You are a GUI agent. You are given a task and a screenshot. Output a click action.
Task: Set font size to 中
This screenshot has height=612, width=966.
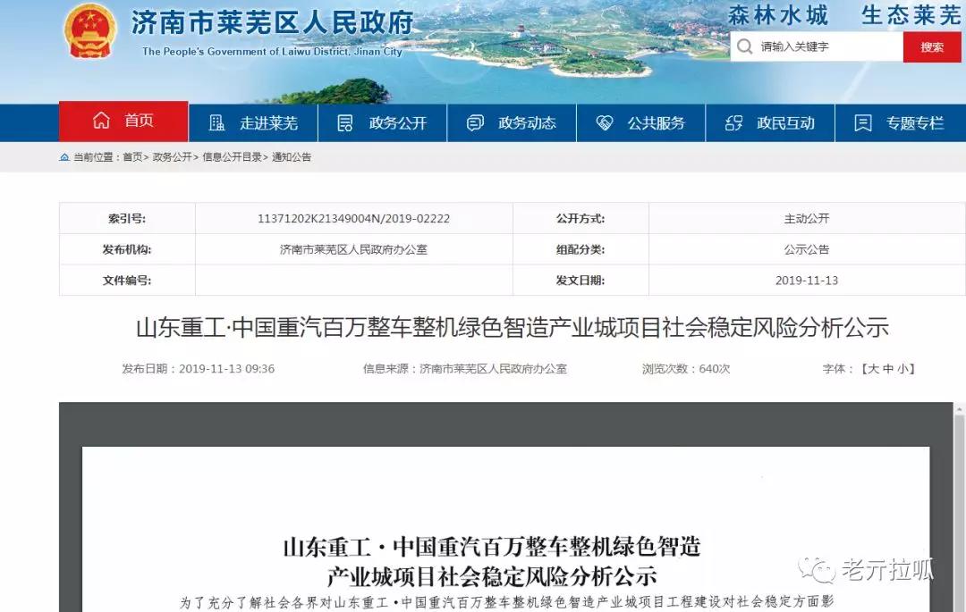tap(888, 369)
